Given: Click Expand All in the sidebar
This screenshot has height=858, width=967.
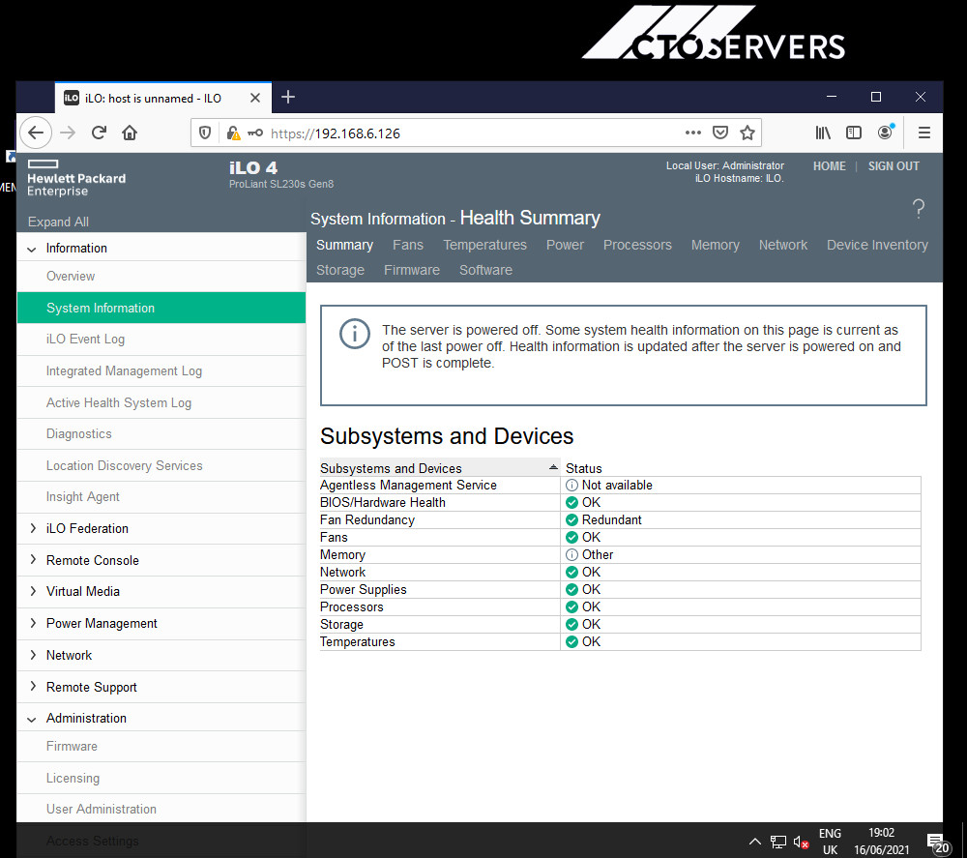Looking at the screenshot, I should click(58, 222).
